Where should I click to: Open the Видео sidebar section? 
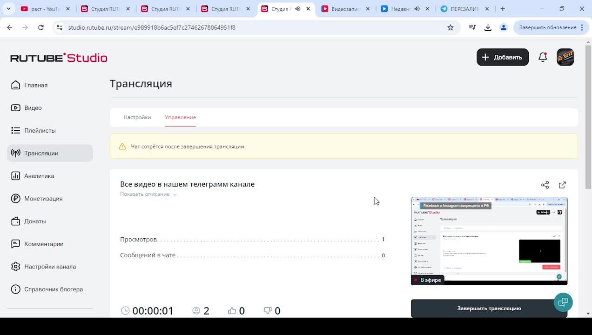point(50,108)
